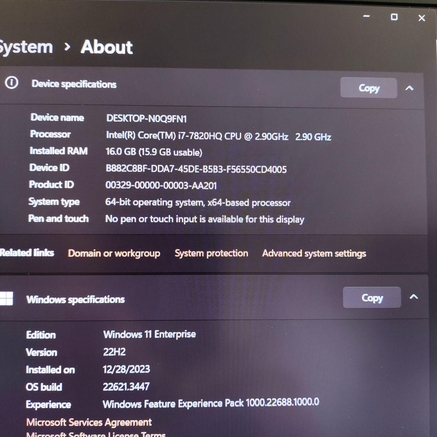Click the Windows logo icon

pyautogui.click(x=6, y=298)
